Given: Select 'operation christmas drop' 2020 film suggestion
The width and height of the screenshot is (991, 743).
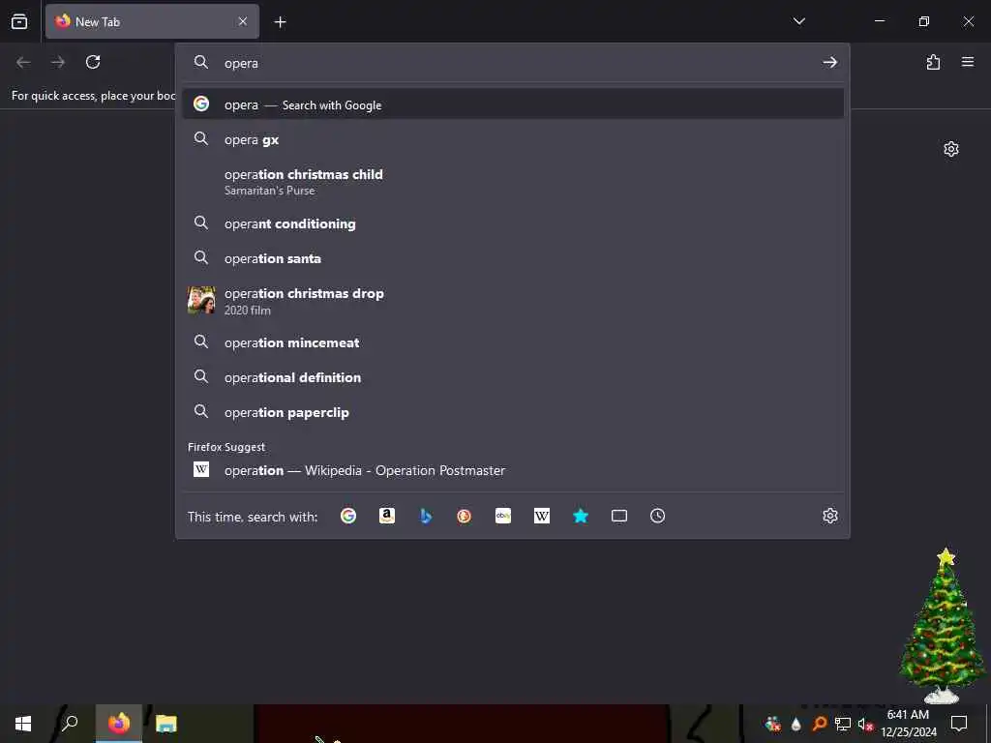Looking at the screenshot, I should 513,301.
